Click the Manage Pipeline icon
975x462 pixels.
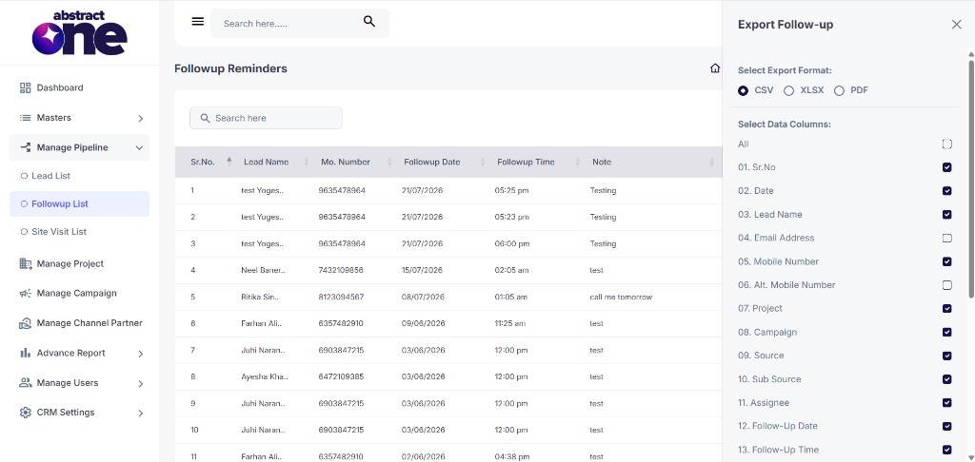tap(26, 147)
